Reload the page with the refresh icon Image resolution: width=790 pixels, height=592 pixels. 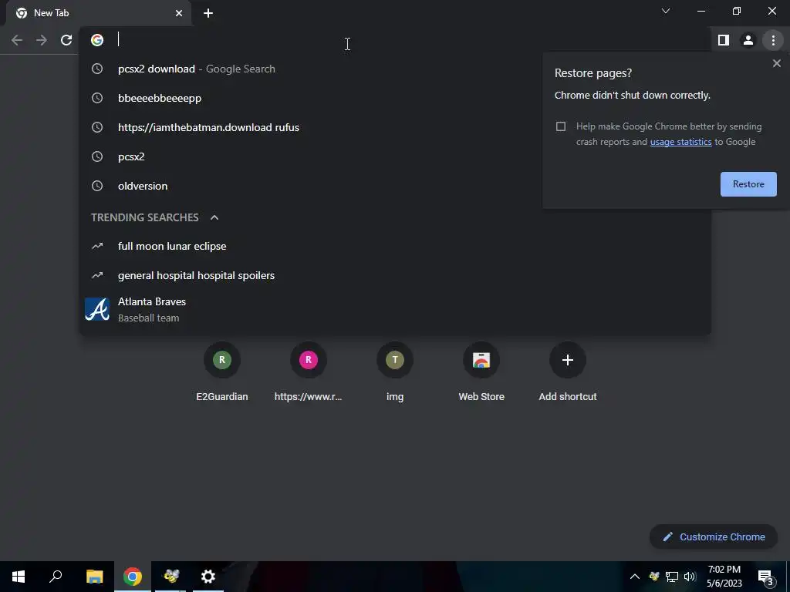66,40
